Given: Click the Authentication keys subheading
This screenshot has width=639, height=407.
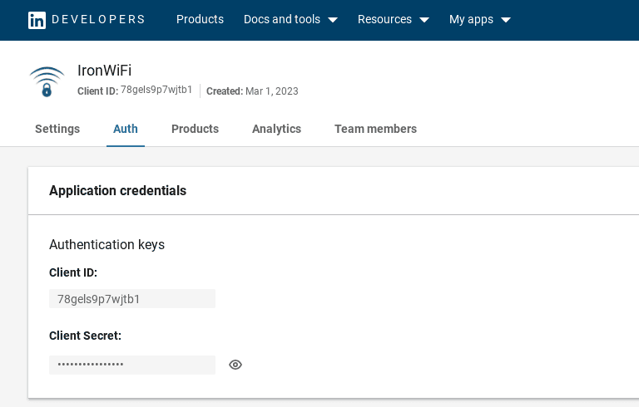Looking at the screenshot, I should point(106,244).
